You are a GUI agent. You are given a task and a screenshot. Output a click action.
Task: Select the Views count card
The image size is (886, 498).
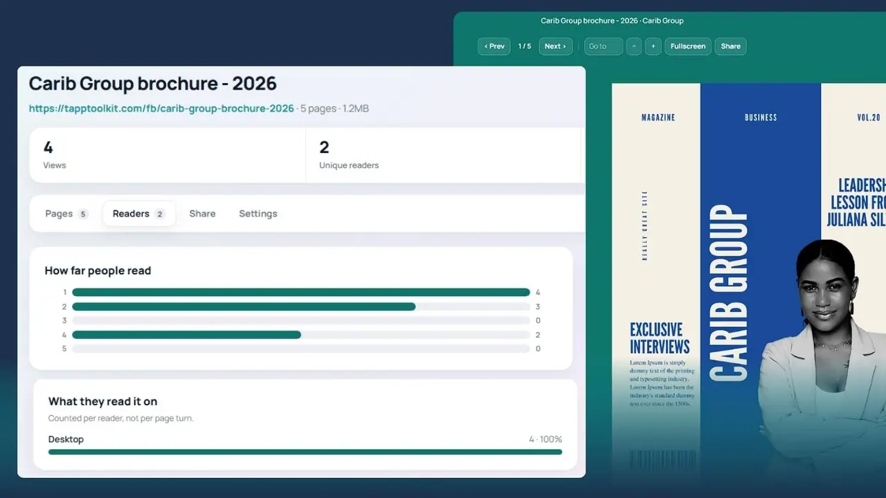coord(168,155)
